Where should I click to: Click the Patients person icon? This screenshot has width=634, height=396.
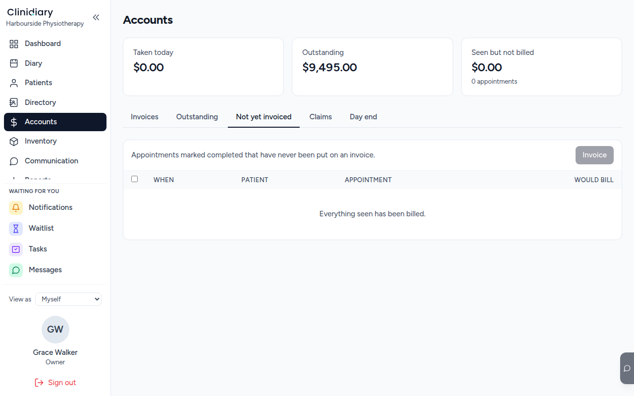14,83
